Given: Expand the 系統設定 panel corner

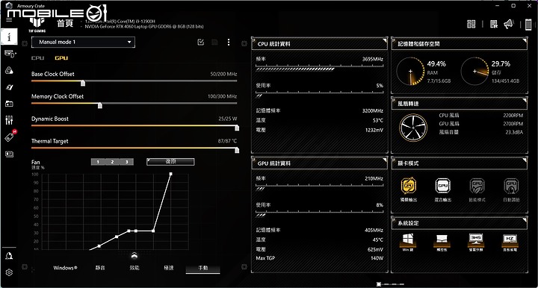Looking at the screenshot, I should click(x=525, y=220).
